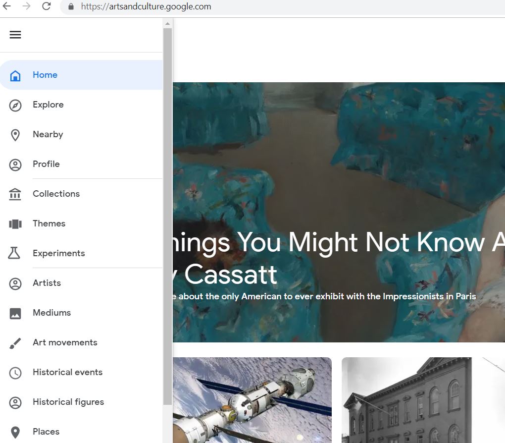Reload the page with the refresh button

click(x=47, y=6)
